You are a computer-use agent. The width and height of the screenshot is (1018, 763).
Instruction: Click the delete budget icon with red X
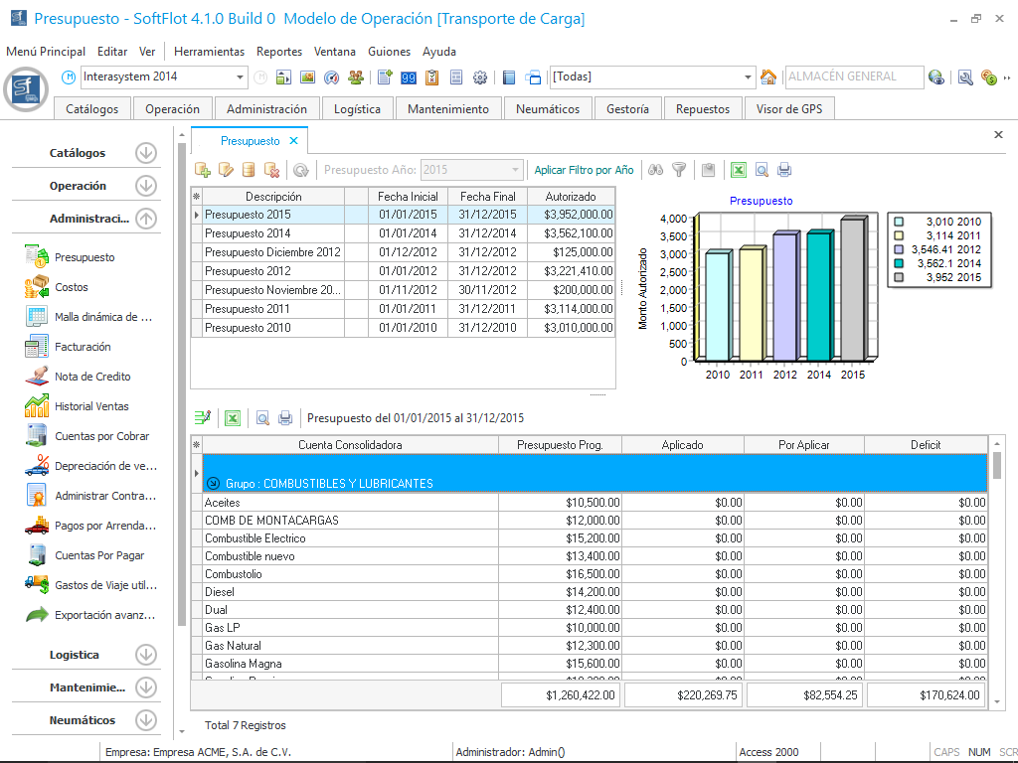pos(272,170)
